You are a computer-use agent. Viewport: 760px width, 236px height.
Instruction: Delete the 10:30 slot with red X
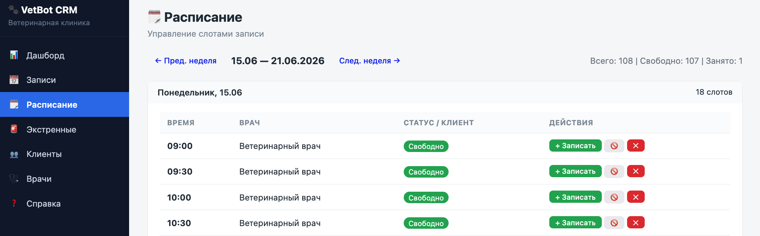coord(636,223)
